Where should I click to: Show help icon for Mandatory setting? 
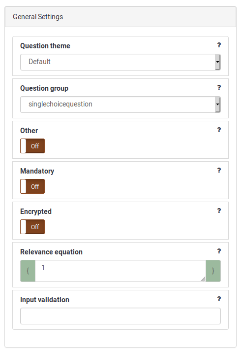click(219, 171)
